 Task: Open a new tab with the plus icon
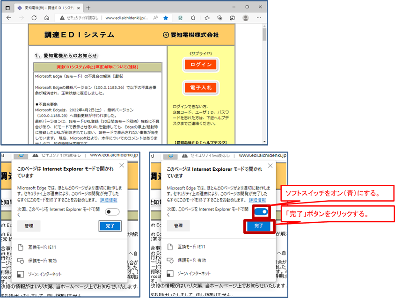[x=88, y=8]
